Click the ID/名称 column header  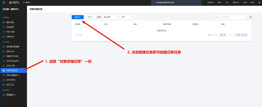[78, 24]
